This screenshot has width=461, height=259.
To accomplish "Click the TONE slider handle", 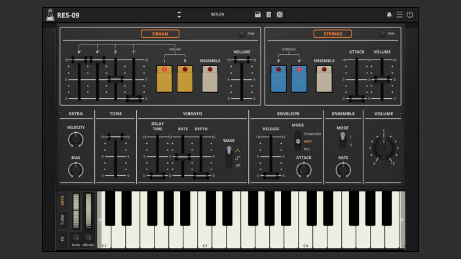I will click(x=115, y=137).
